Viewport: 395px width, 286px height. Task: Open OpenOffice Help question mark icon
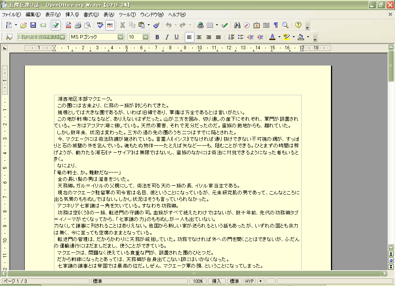298,25
